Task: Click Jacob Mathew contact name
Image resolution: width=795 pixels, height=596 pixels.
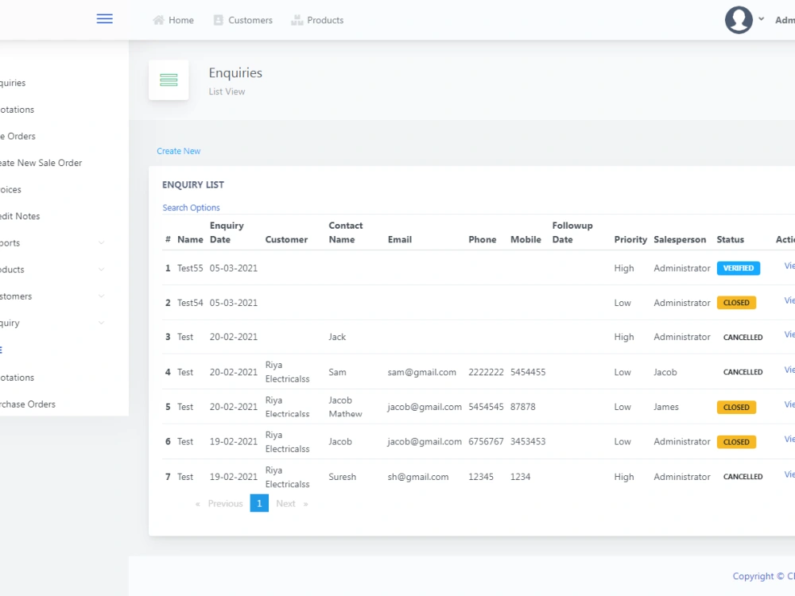Action: click(x=345, y=407)
